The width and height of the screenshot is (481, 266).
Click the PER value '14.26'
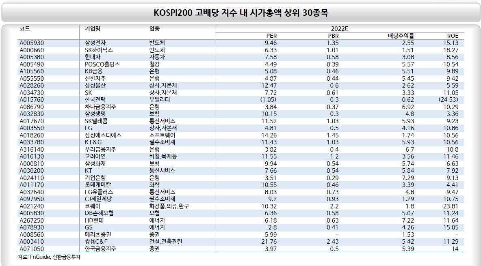(x=269, y=135)
